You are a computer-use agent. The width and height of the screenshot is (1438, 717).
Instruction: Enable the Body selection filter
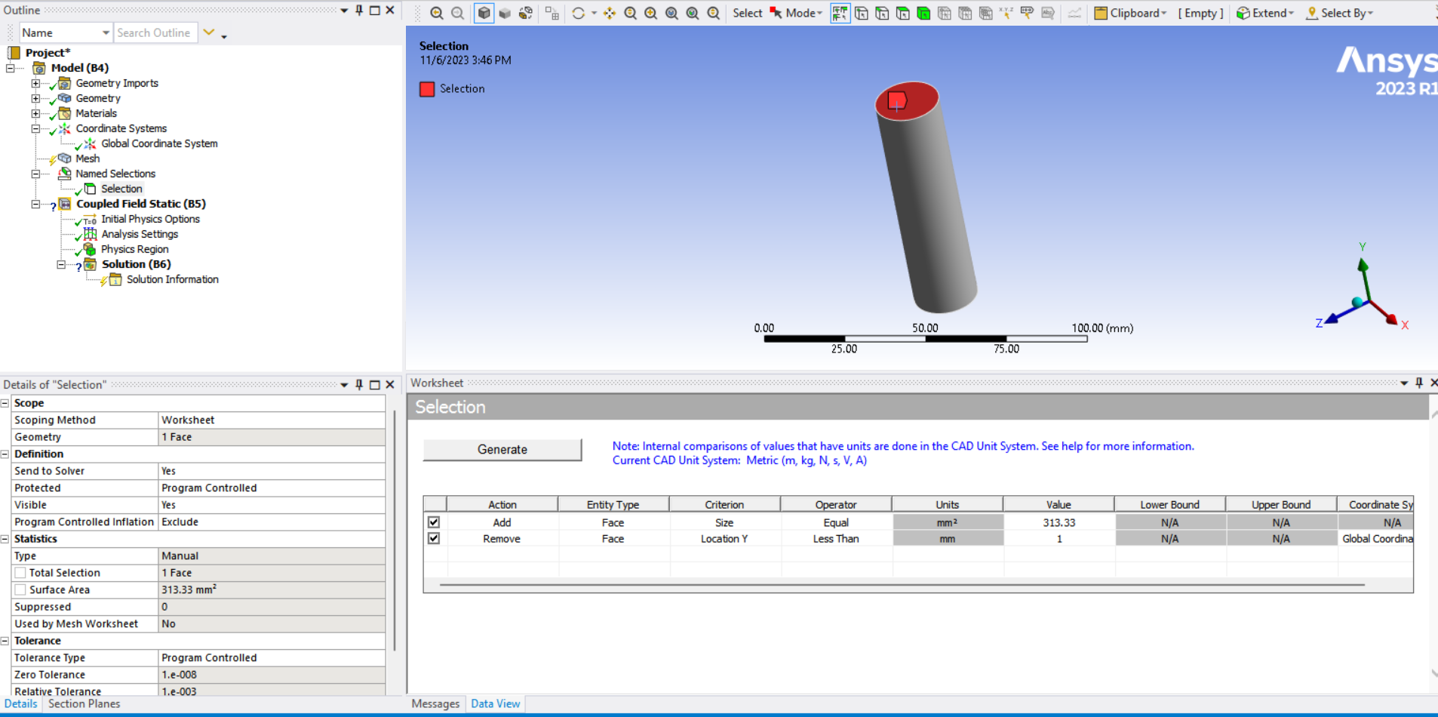click(923, 13)
